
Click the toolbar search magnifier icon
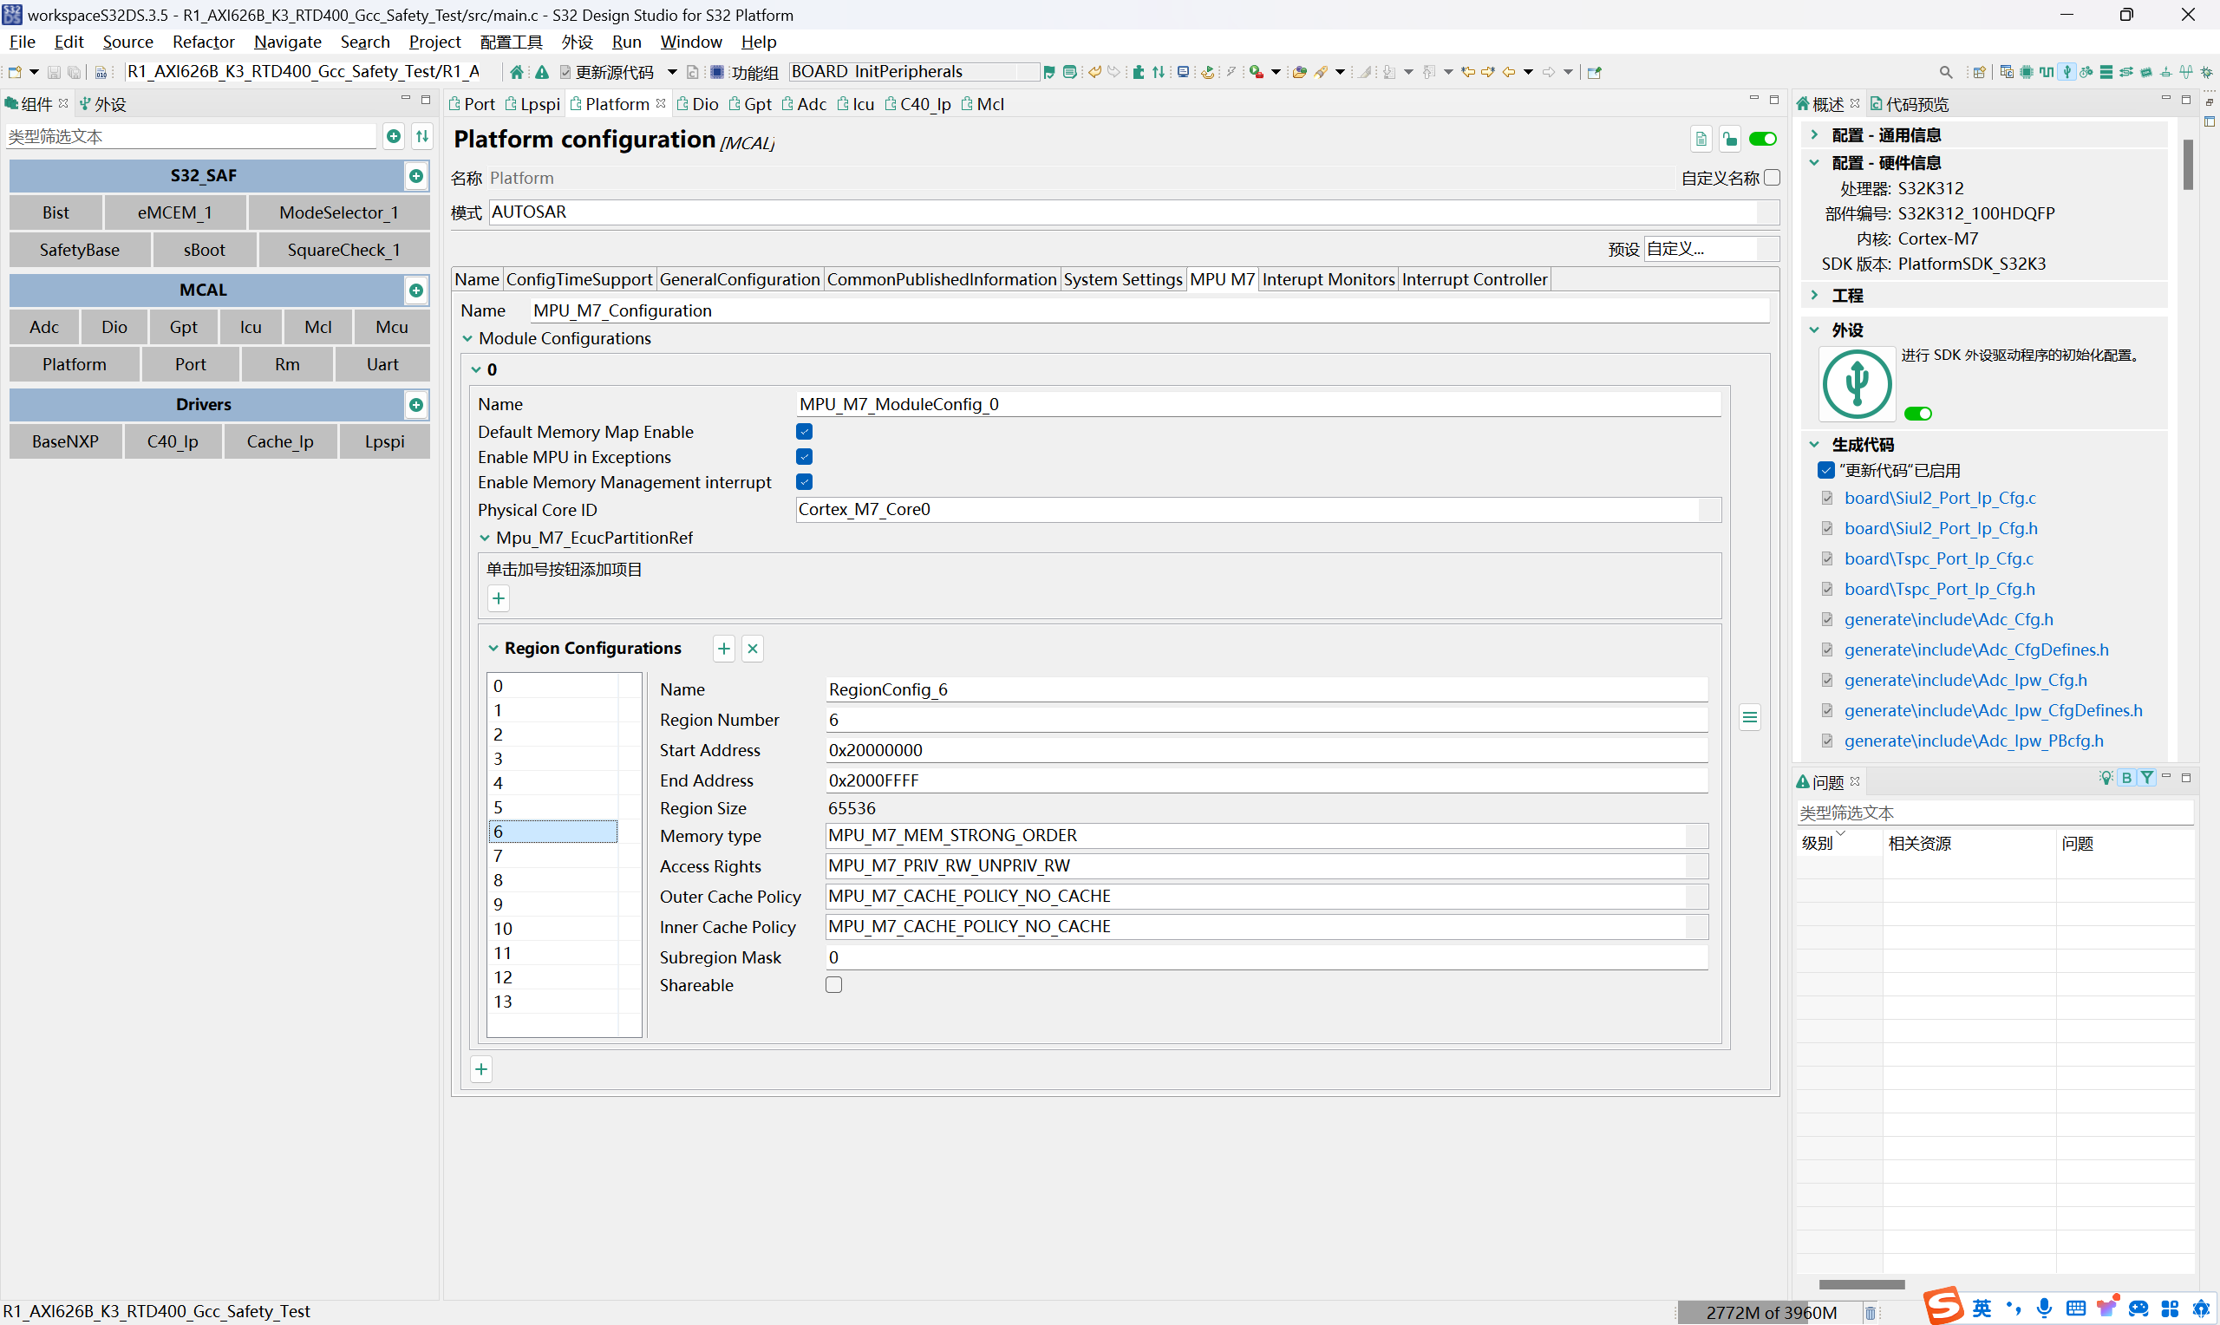click(x=1945, y=72)
